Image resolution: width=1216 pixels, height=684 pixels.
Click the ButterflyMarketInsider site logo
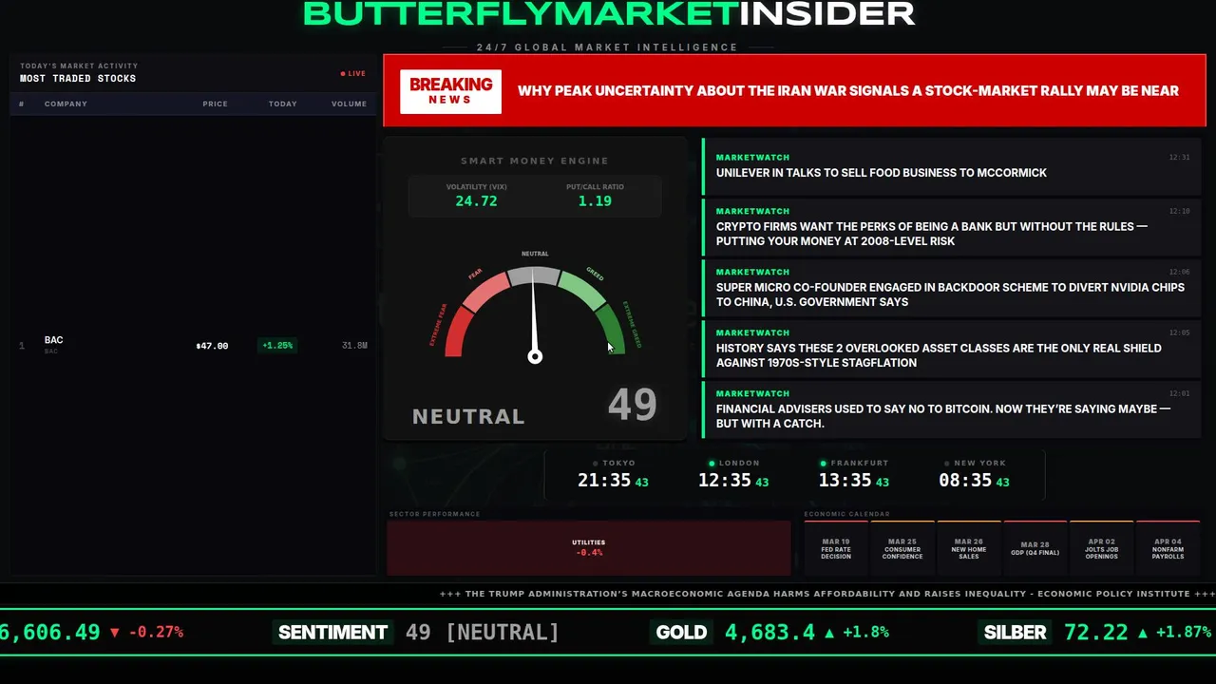[x=608, y=14]
